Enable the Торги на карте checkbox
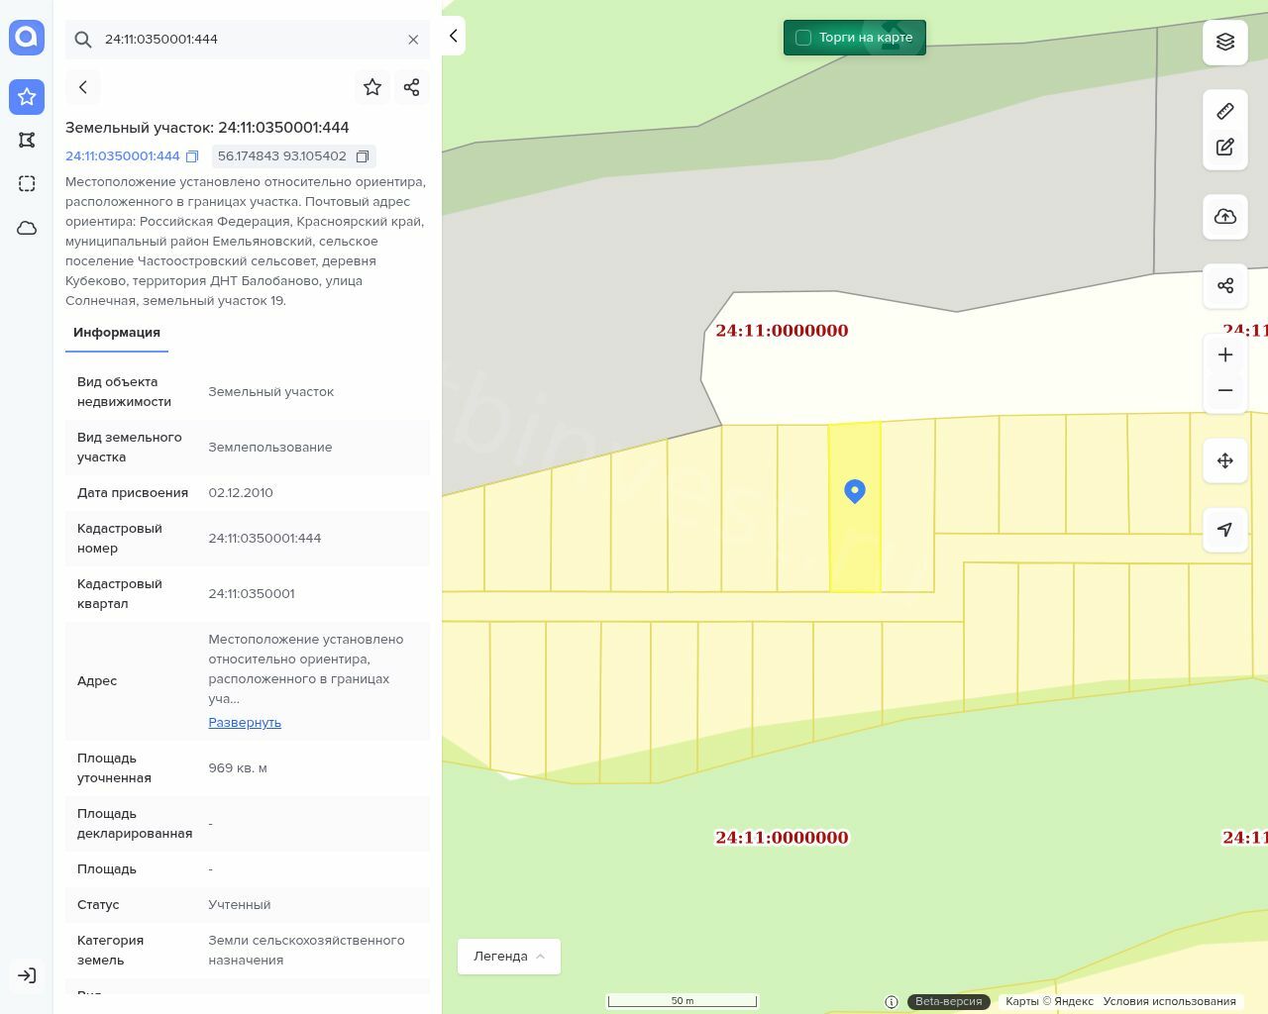 tap(803, 38)
